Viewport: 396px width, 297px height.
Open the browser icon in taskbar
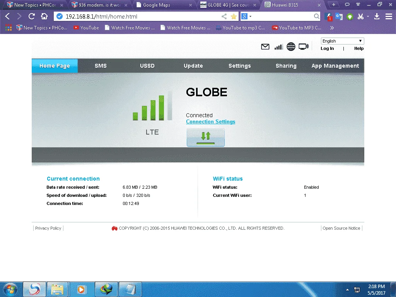point(34,289)
